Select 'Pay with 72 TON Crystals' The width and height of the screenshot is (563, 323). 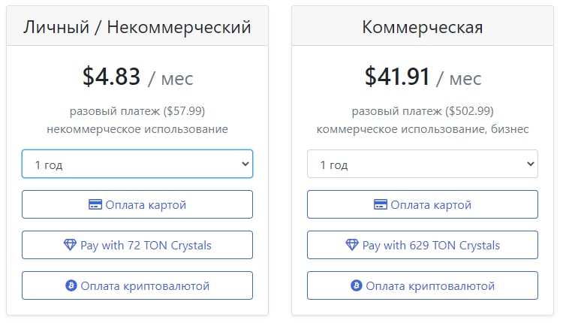137,245
